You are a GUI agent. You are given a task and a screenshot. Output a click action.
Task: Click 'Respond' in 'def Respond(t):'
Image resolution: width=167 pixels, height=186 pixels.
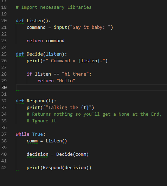point(36,101)
